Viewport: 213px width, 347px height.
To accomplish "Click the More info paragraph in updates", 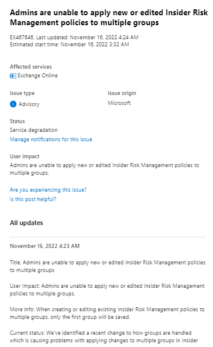I will (107, 313).
